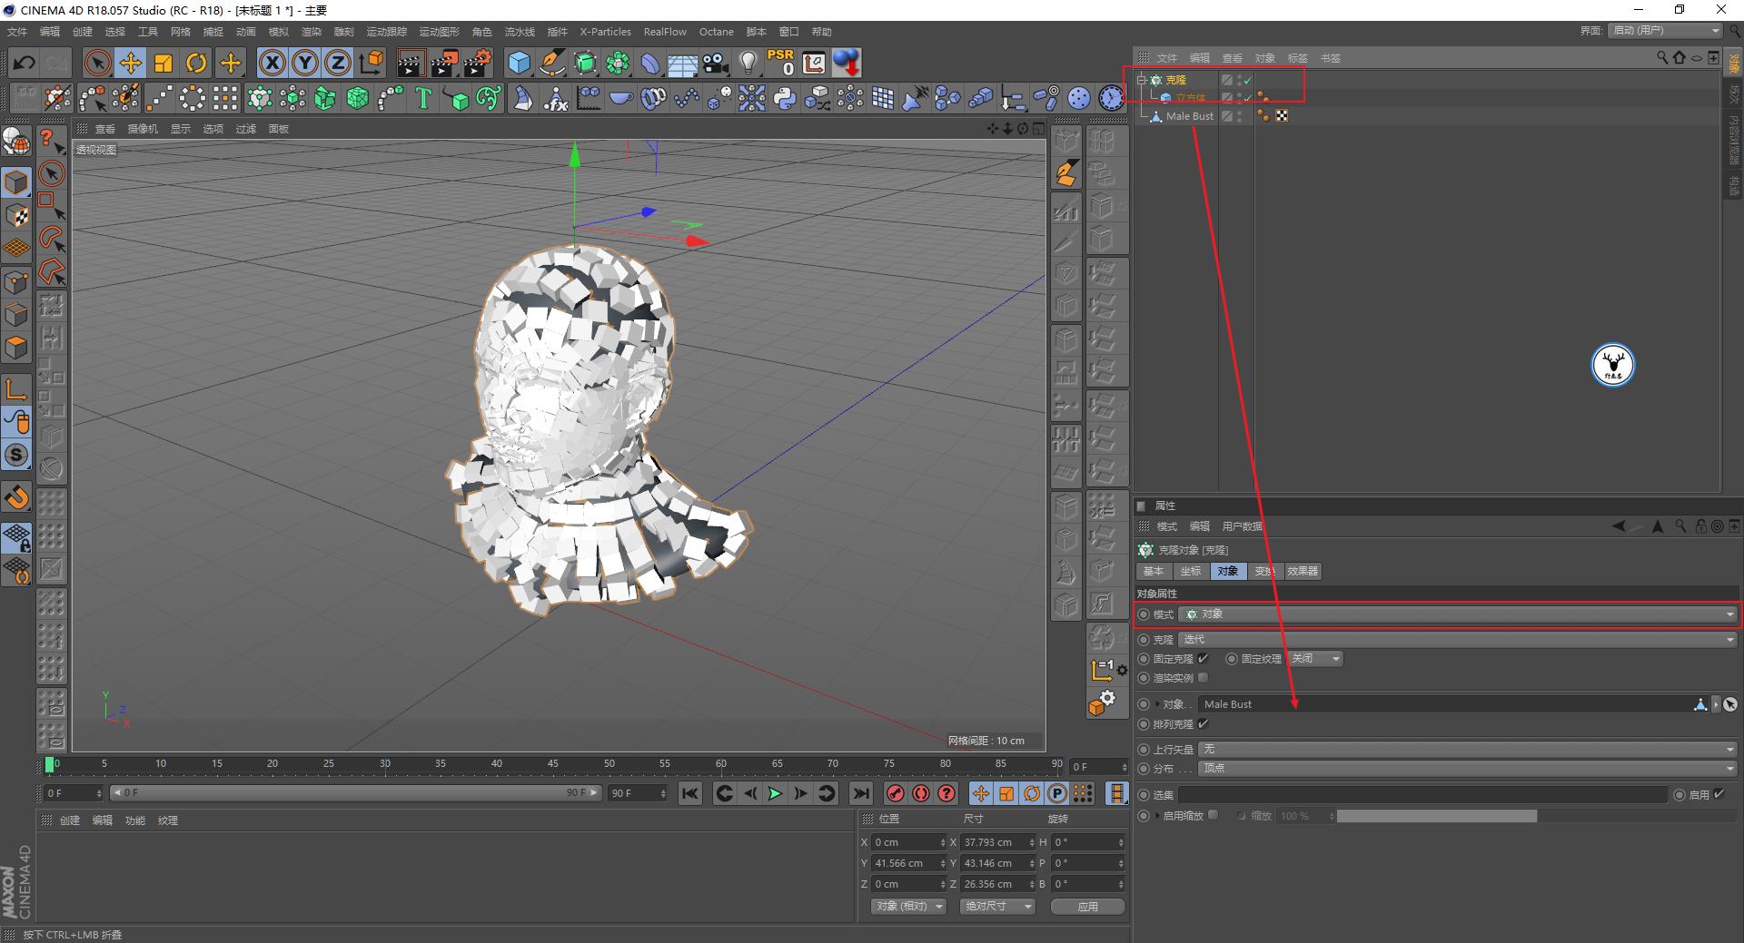The height and width of the screenshot is (943, 1744).
Task: Toggle the 排列克隆 checkbox
Action: coord(1204,724)
